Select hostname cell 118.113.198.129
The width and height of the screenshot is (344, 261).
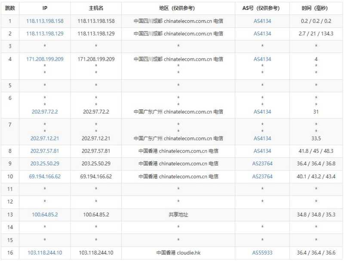[96, 34]
